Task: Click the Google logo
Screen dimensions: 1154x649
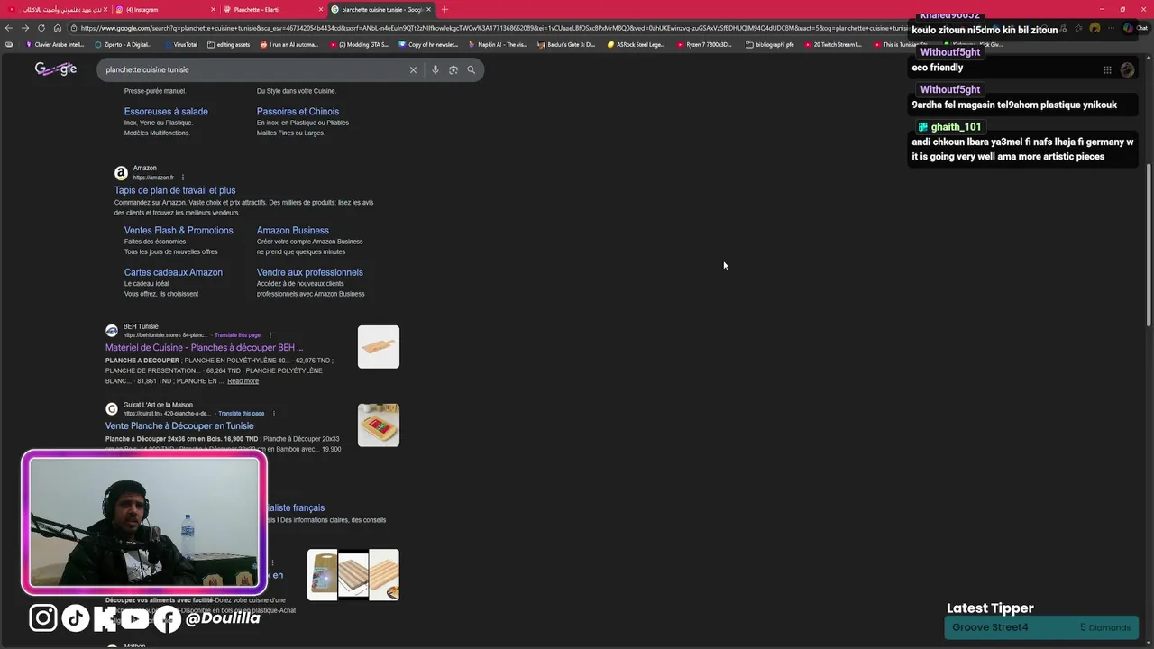Action: pyautogui.click(x=56, y=69)
